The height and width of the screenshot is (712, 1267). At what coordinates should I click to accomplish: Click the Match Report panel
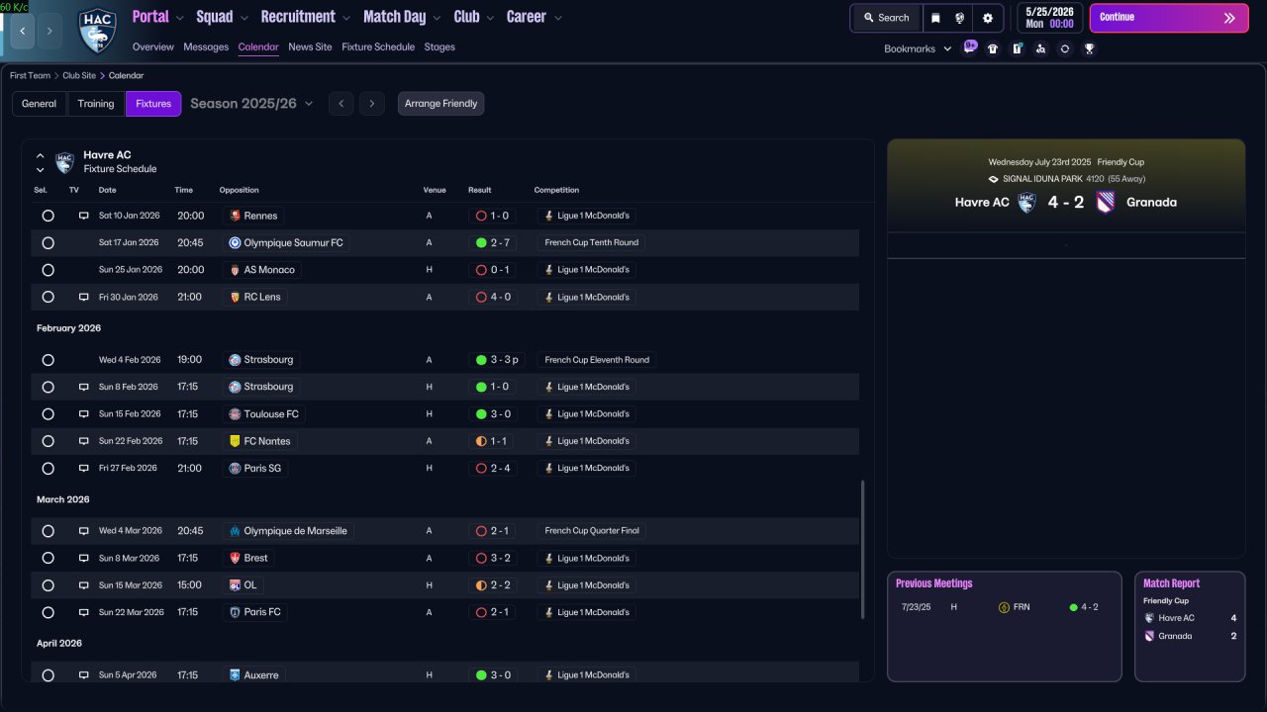pyautogui.click(x=1190, y=626)
